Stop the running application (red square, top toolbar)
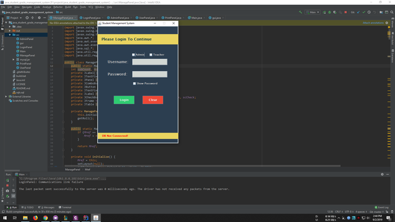This screenshot has height=222, width=395. coord(346,12)
